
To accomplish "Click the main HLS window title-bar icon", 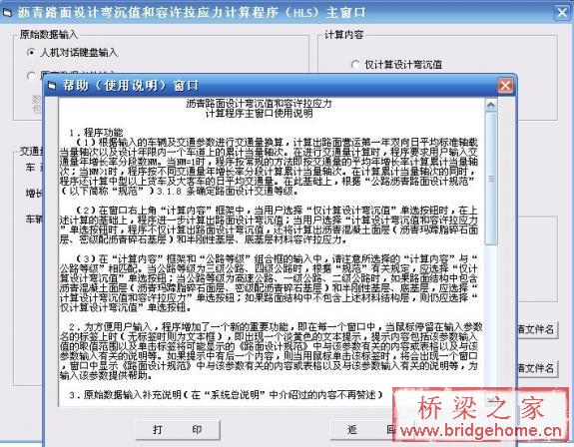I will [x=7, y=12].
